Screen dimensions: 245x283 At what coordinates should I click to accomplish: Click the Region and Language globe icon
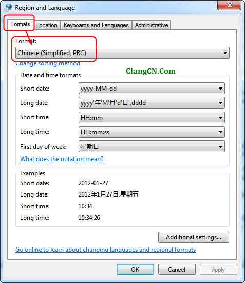click(x=8, y=7)
